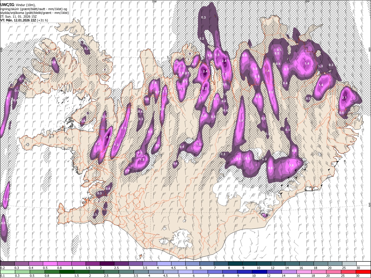The width and height of the screenshot is (371, 278).
Task: Select the grey-blue rain swatch labeled 3.5
Action: pyautogui.click(x=141, y=272)
